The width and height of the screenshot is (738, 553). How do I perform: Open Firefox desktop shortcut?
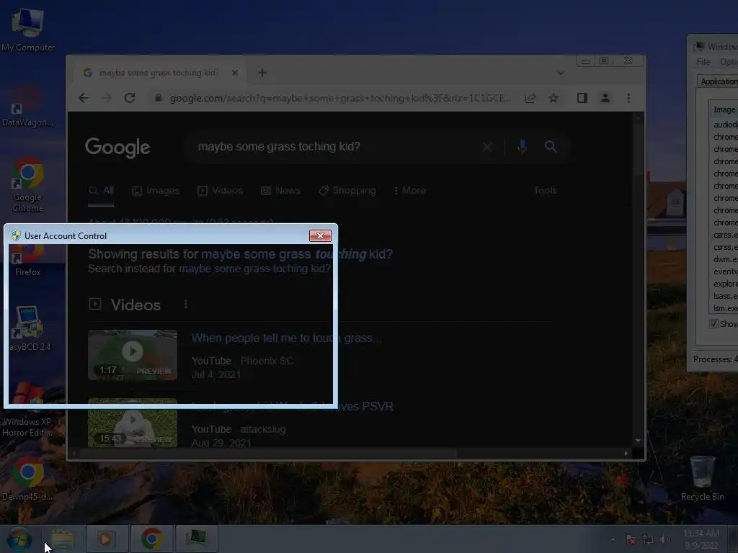(28, 261)
